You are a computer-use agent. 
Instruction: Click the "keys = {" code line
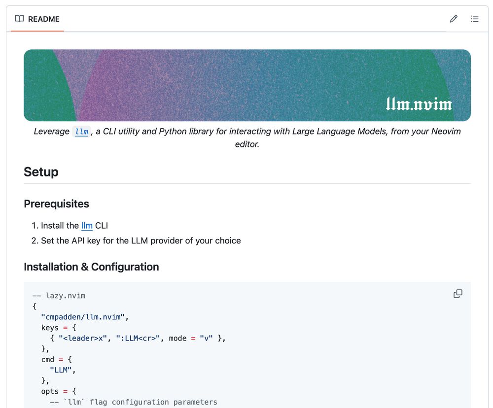click(59, 328)
